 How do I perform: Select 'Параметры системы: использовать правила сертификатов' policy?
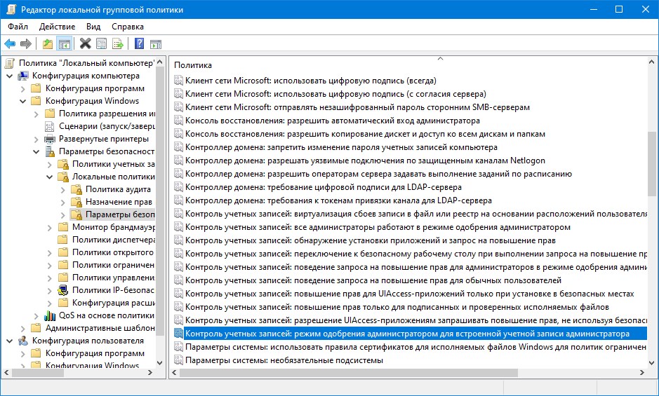pos(415,347)
